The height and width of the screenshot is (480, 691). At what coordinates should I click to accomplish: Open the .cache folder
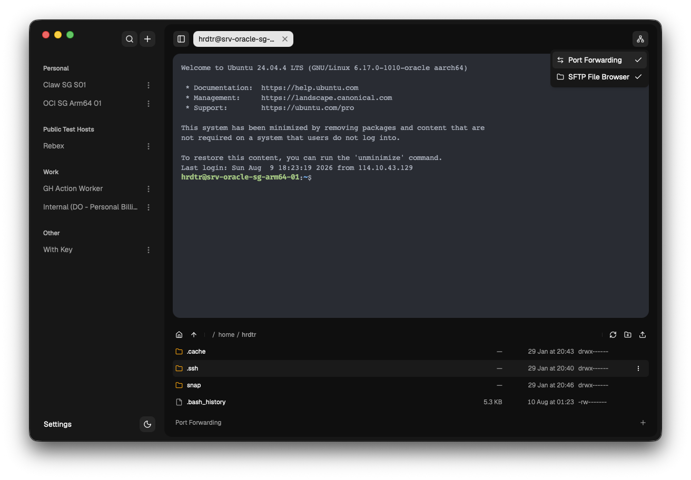[411, 352]
